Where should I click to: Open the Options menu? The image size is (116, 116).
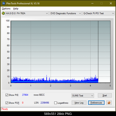pyautogui.click(x=6, y=9)
